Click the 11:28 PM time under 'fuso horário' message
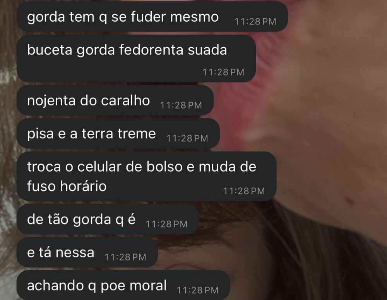This screenshot has width=387, height=300. pos(244,191)
